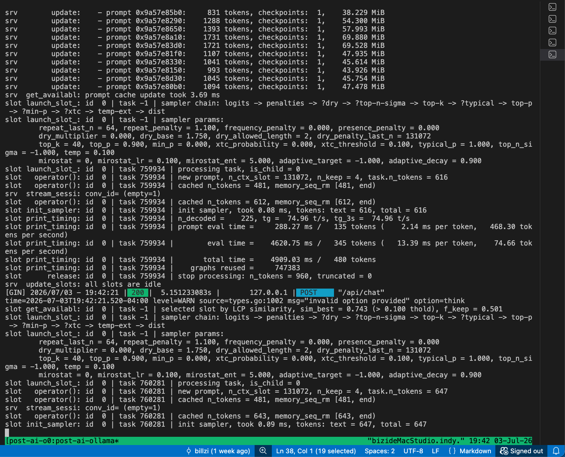Viewport: 565px width, 457px height.
Task: Click the prompt address '0x9a57e8d30'
Action: pyautogui.click(x=159, y=79)
